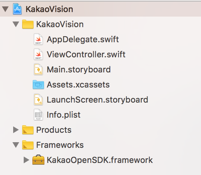The image size is (201, 175).
Task: Open the Info.plist file
Action: point(64,115)
